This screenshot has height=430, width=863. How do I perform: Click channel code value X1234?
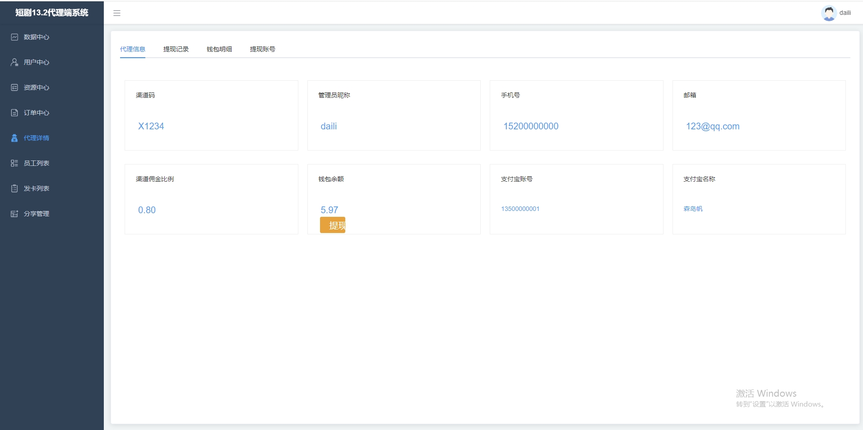(151, 126)
